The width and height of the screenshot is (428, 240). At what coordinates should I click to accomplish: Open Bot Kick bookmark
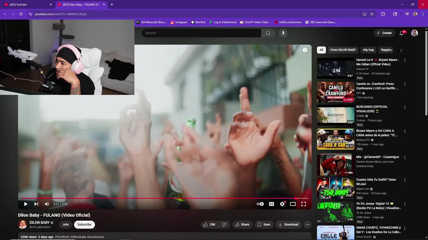[198, 22]
